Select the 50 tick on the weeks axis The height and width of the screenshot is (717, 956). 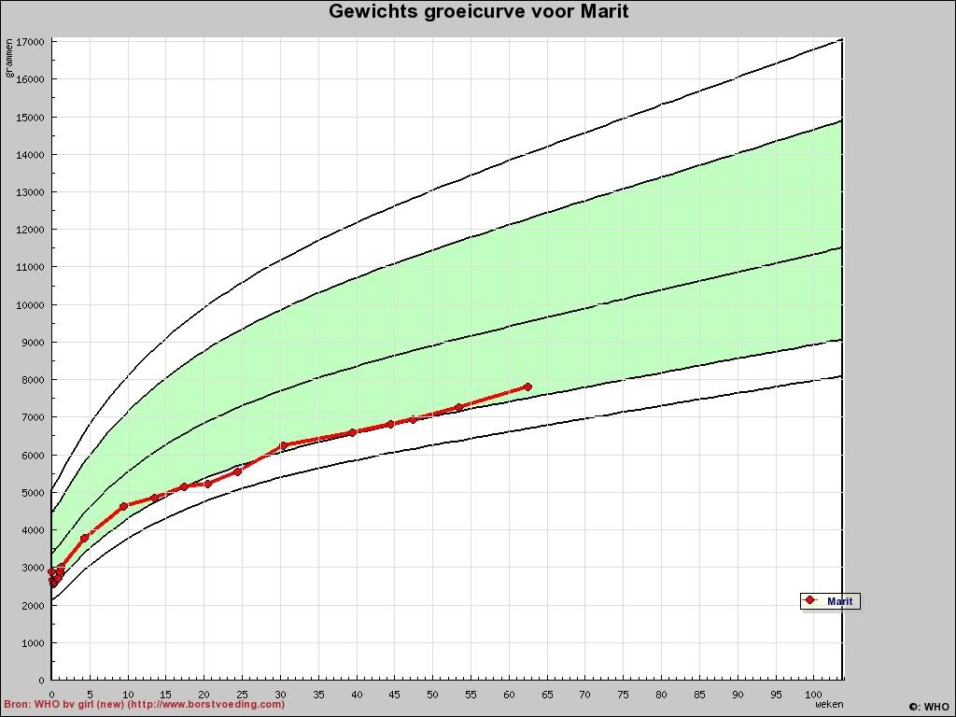pyautogui.click(x=432, y=695)
